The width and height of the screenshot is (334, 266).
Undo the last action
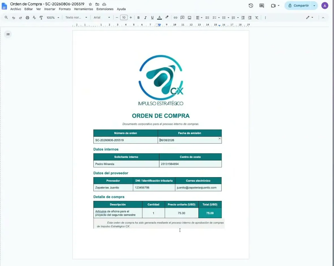pyautogui.click(x=13, y=18)
